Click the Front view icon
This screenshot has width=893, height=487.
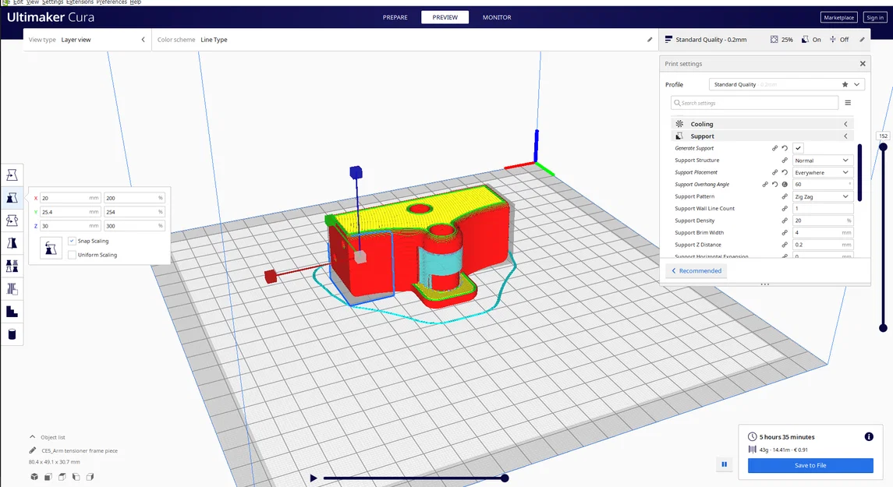point(48,476)
